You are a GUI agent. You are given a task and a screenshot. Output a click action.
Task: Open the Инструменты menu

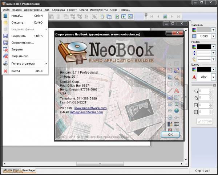pos(99,10)
